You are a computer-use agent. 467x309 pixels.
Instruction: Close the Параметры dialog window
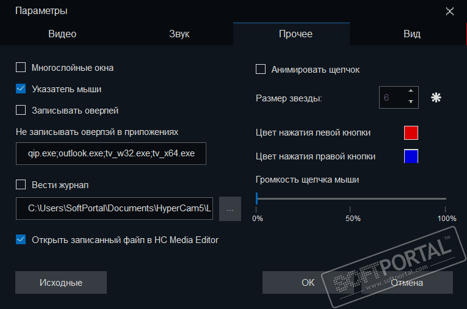tap(450, 11)
